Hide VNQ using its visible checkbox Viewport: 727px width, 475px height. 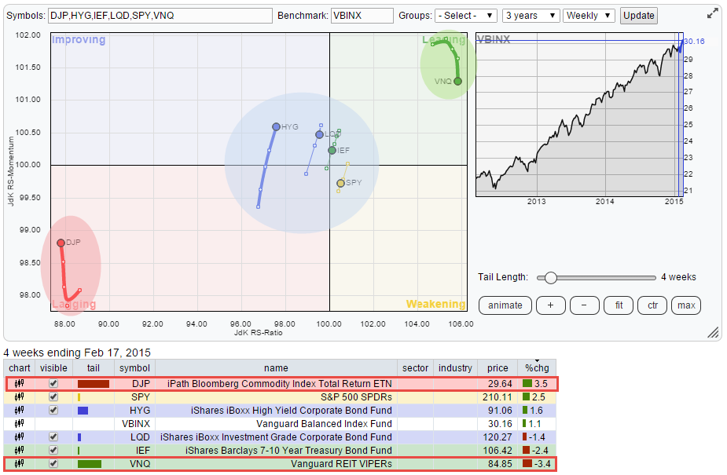[x=53, y=464]
